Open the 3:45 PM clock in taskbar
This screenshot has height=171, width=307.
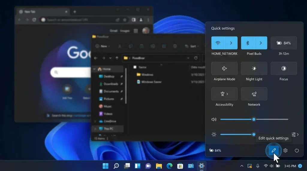(290, 166)
